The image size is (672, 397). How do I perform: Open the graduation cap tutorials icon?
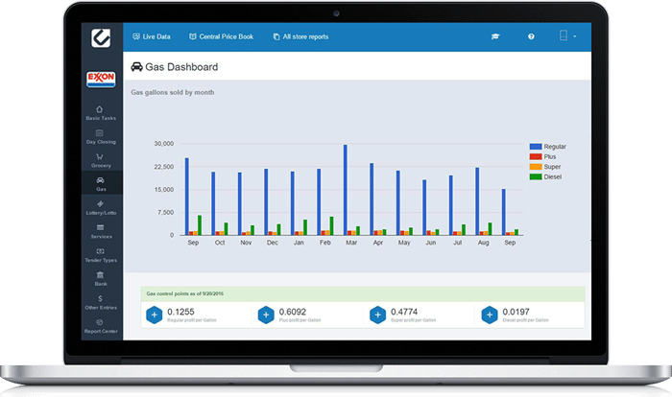495,36
